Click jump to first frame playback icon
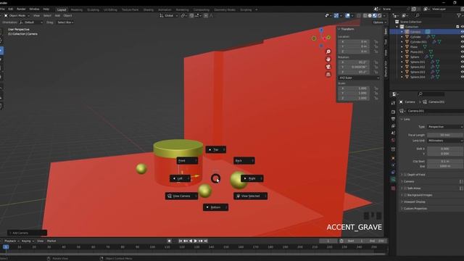Image resolution: width=464 pixels, height=261 pixels. point(181,241)
